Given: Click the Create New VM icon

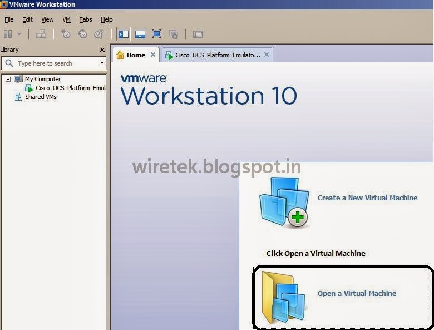Looking at the screenshot, I should 284,203.
